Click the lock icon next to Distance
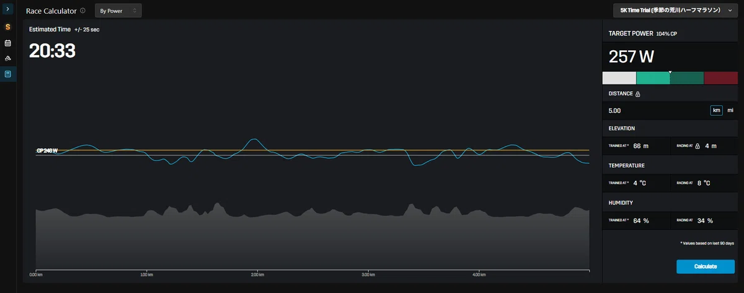744x293 pixels. click(638, 94)
